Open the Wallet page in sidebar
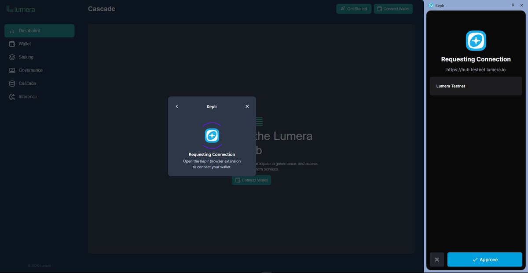Image resolution: width=528 pixels, height=273 pixels. pos(39,44)
